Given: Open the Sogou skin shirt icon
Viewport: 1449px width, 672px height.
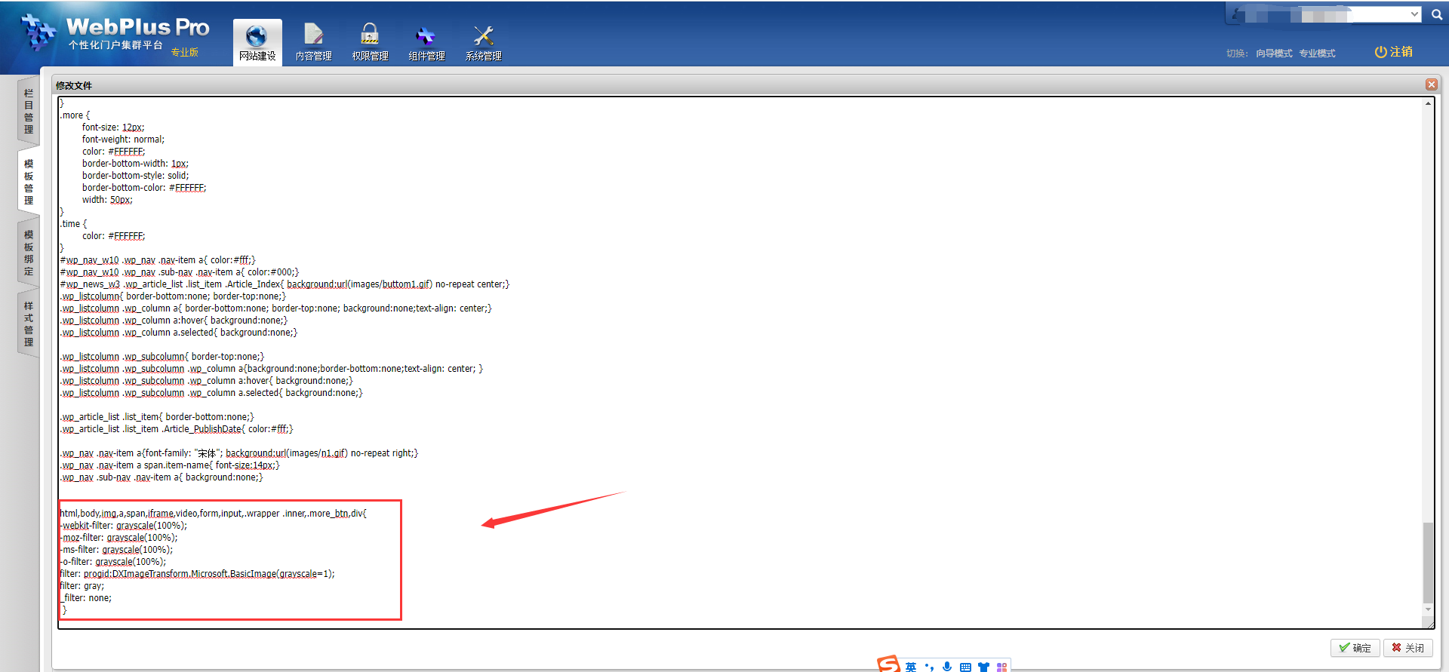Looking at the screenshot, I should pos(983,667).
